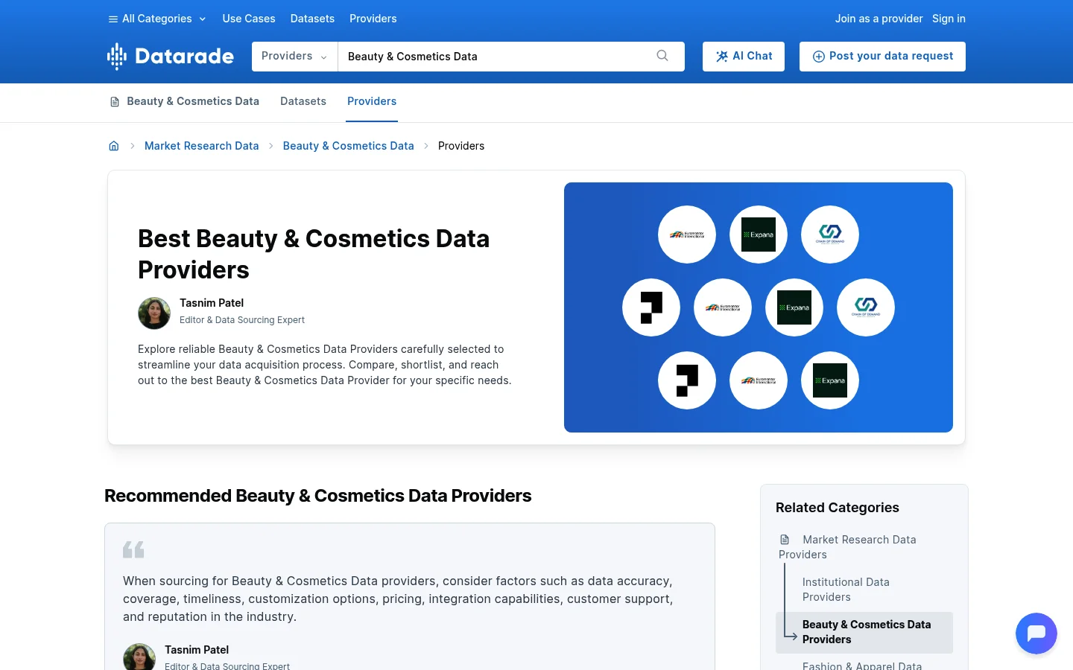Click Tasnim Patel name in header card

tap(212, 303)
